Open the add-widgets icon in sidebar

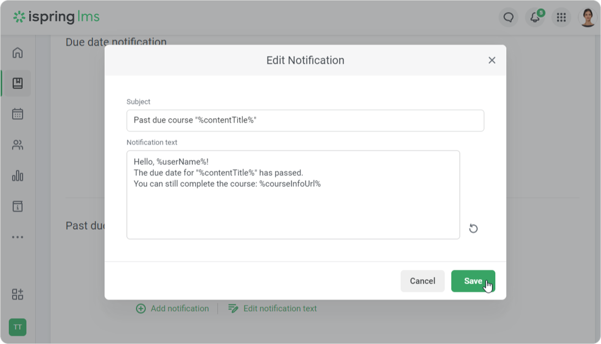point(18,294)
